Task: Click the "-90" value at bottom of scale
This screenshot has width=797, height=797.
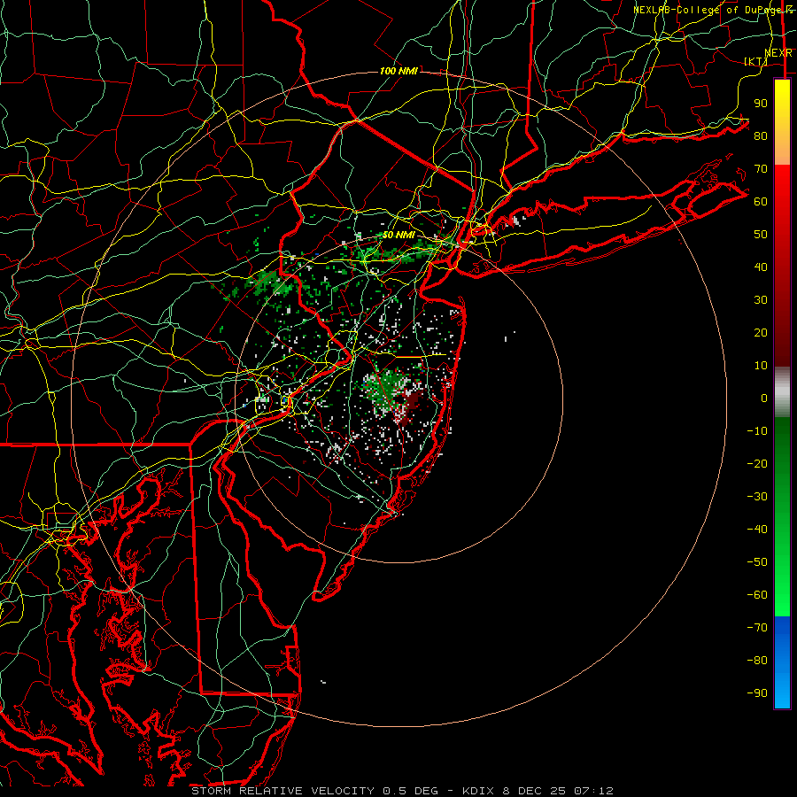Action: pos(757,693)
